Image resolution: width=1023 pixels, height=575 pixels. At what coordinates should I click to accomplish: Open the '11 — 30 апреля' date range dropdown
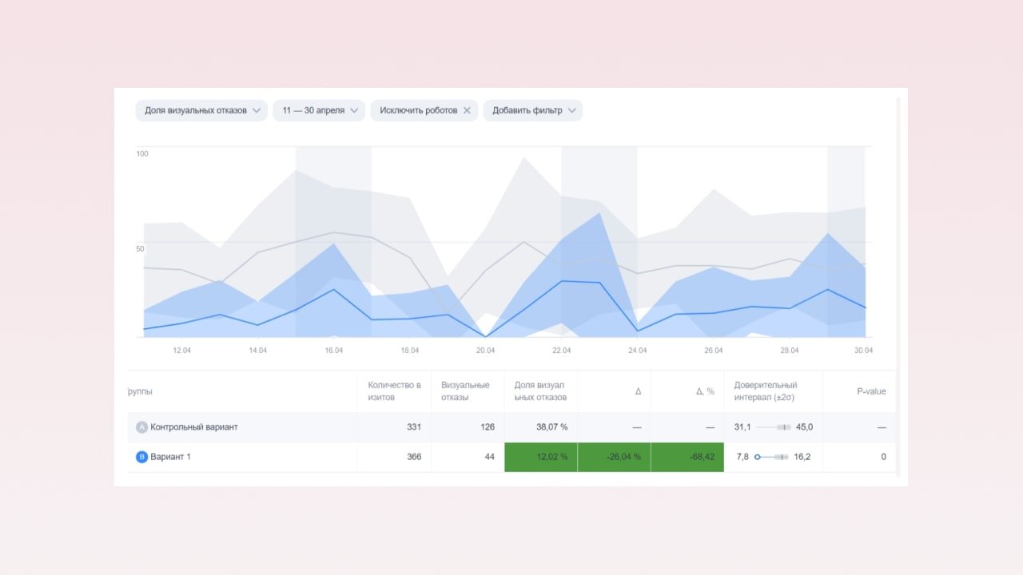(x=319, y=111)
